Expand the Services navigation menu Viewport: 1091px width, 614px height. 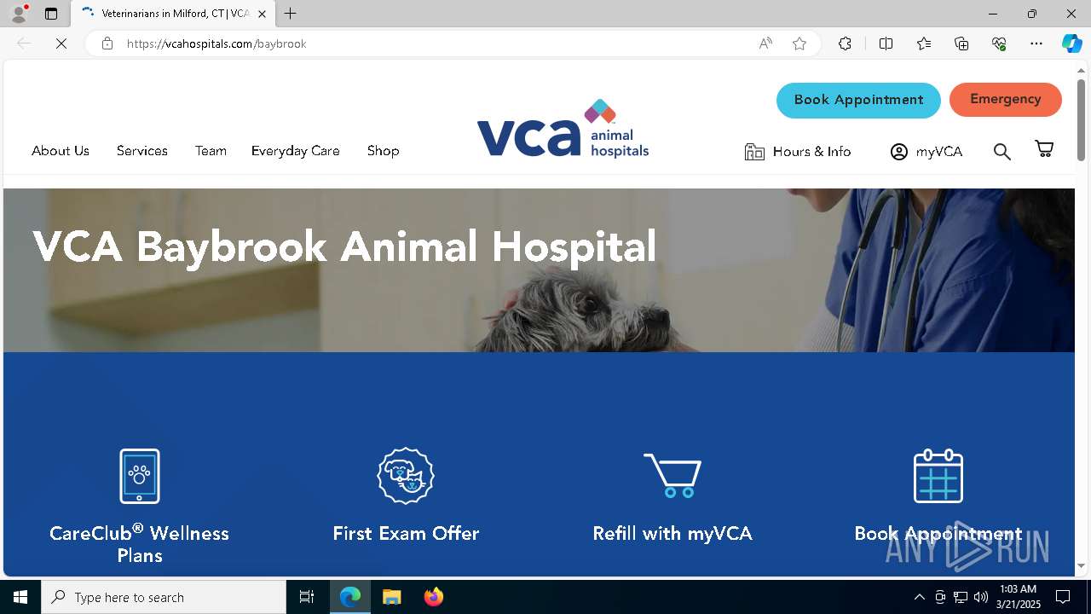[x=142, y=151]
